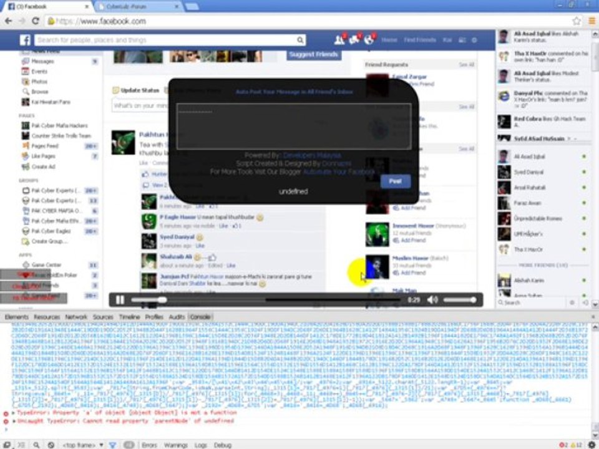
Task: Click the Post button in the popup
Action: (396, 181)
